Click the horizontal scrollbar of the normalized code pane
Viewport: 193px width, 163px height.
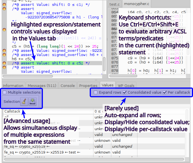(x=28, y=76)
